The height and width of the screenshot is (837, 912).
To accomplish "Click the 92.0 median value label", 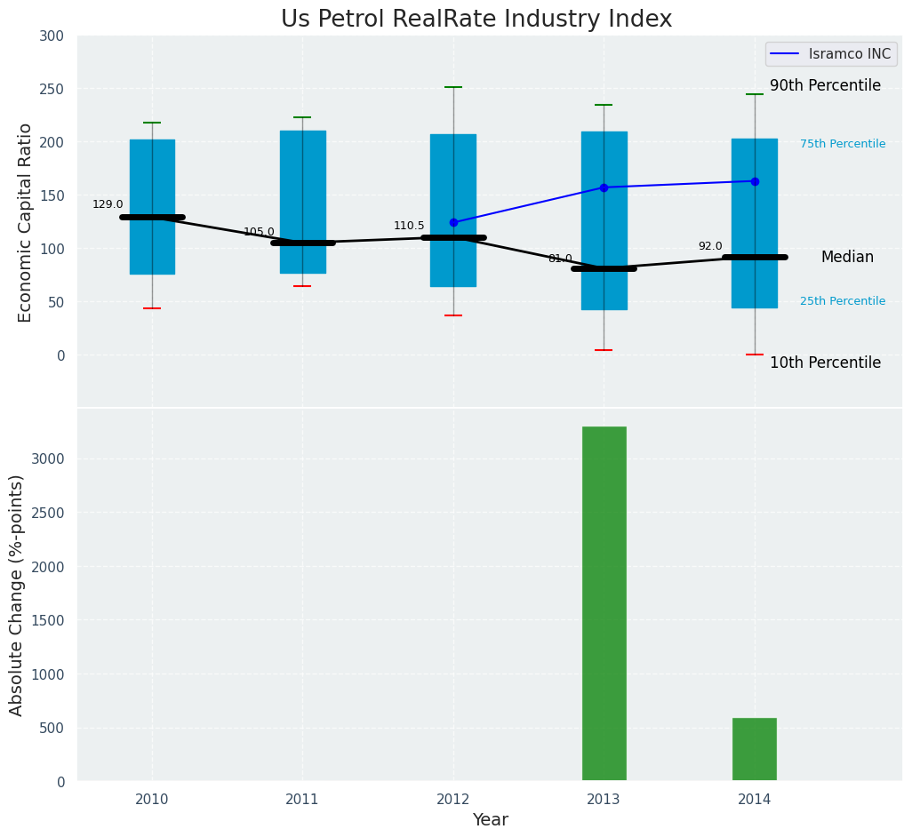I will [710, 246].
